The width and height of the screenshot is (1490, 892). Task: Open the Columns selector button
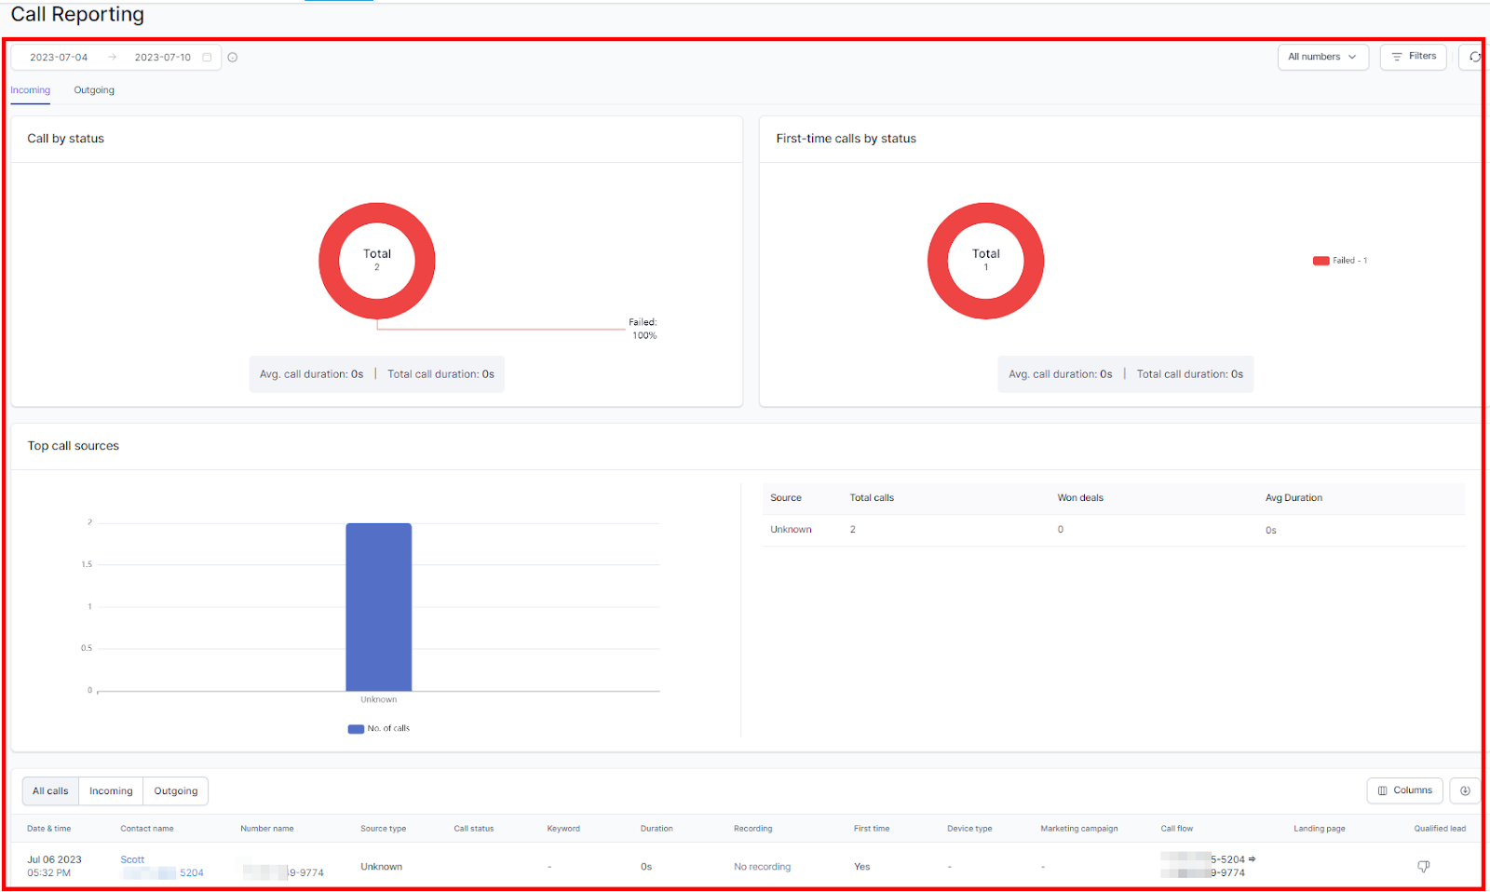pos(1404,791)
